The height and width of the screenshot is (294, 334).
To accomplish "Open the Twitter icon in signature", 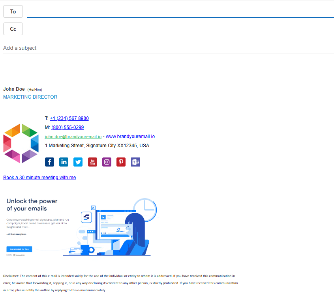I will [78, 162].
